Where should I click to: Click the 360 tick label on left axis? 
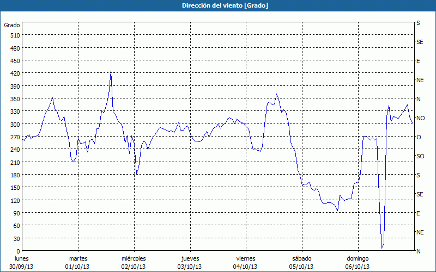(x=14, y=99)
